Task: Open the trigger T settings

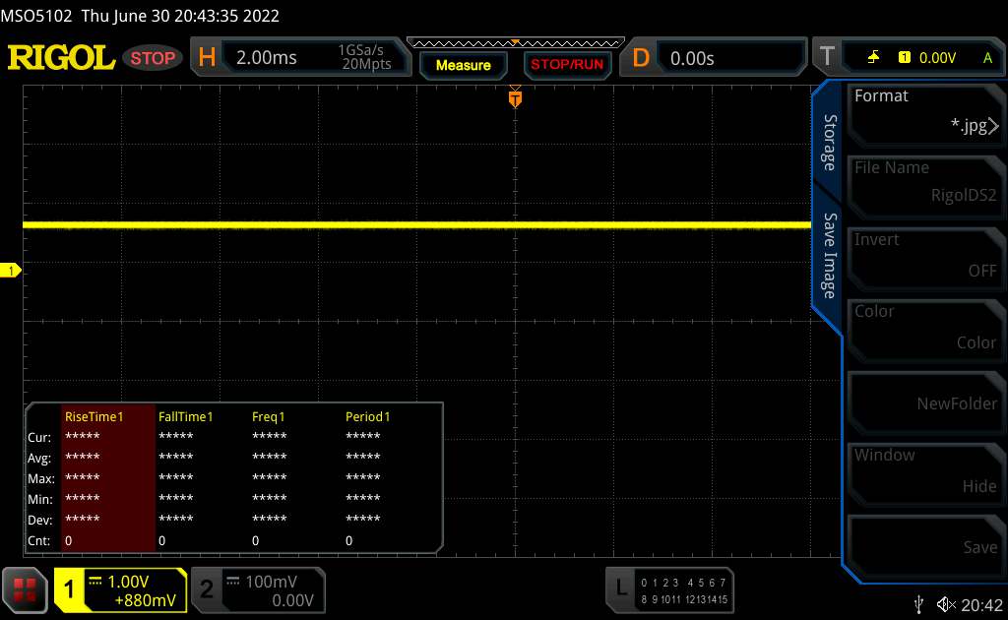Action: 908,58
